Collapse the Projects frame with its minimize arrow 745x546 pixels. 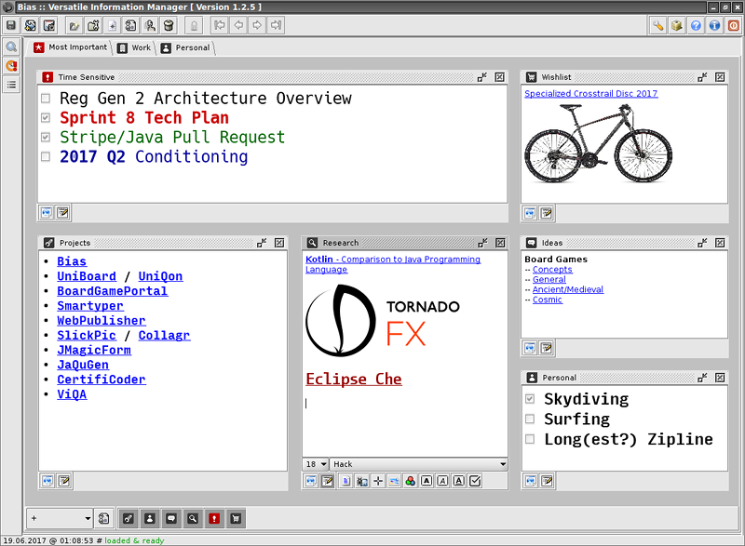tap(262, 243)
